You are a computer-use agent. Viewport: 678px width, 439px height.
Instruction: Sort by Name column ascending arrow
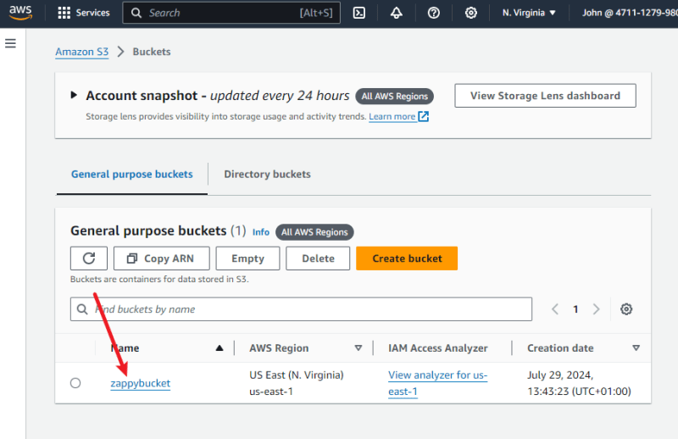click(220, 348)
